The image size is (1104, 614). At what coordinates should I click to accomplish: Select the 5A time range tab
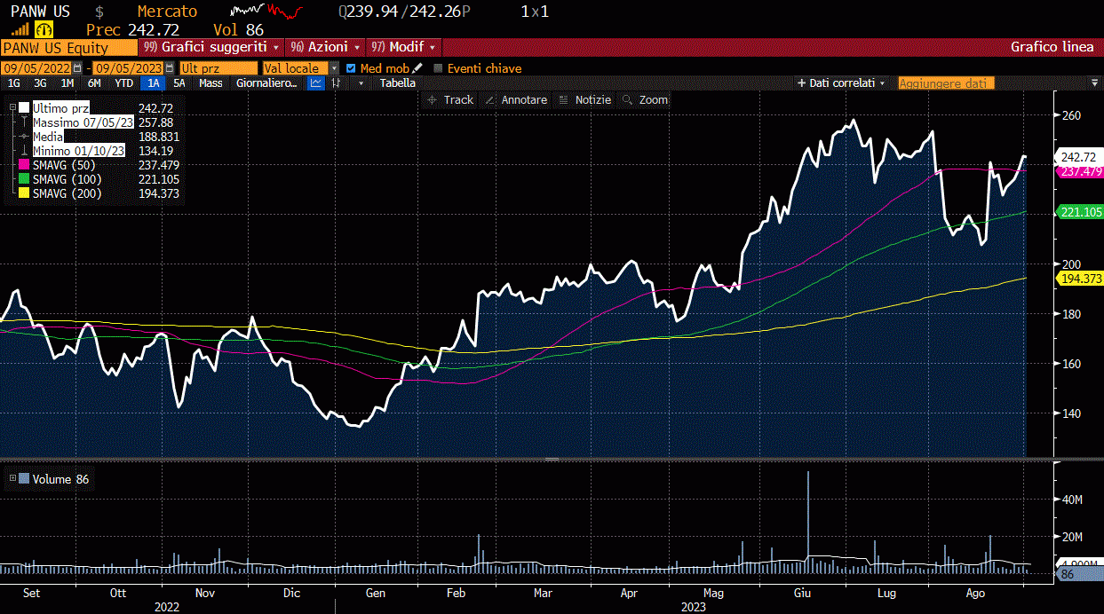179,83
